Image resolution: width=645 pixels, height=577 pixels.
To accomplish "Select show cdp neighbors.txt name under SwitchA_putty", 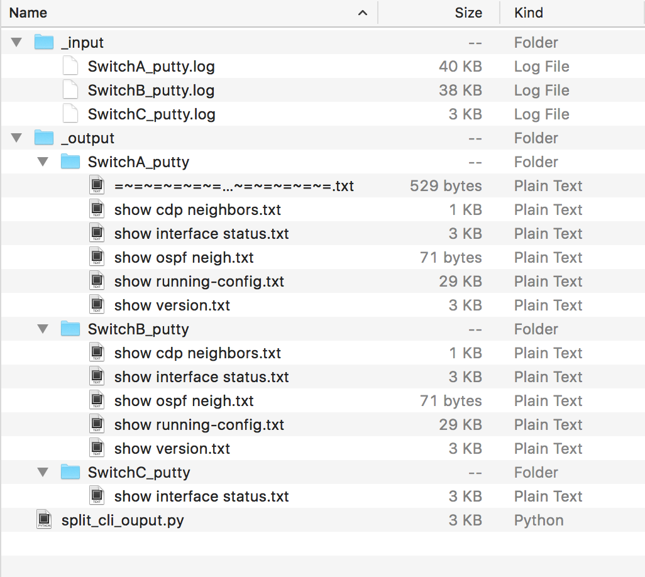I will (x=197, y=210).
